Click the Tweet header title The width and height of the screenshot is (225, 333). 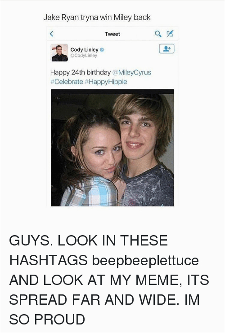pos(112,34)
